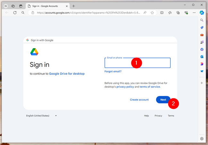
Task: Open the Collections icon
Action: (x=178, y=13)
